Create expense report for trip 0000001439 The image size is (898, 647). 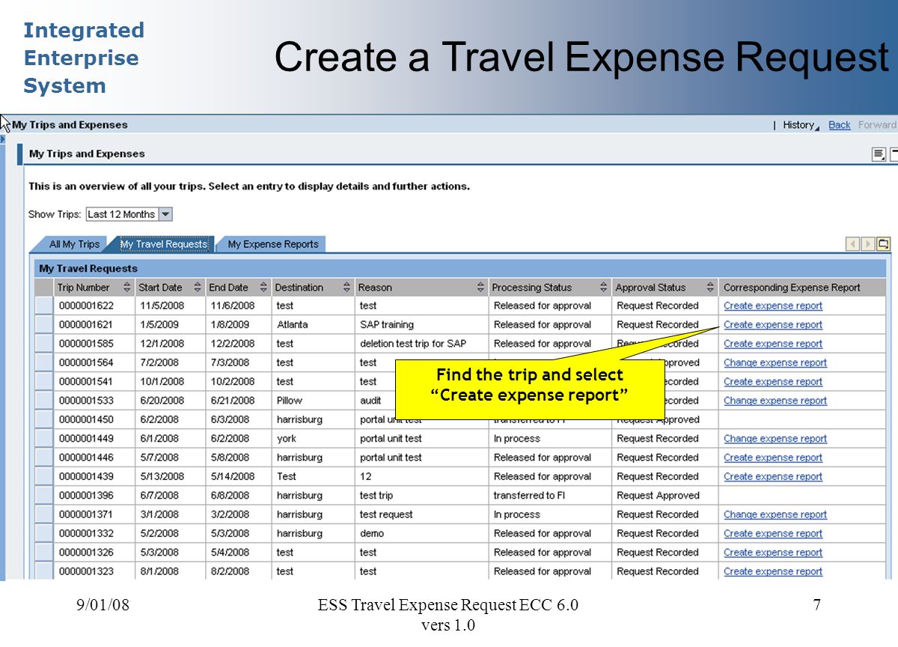(x=773, y=476)
